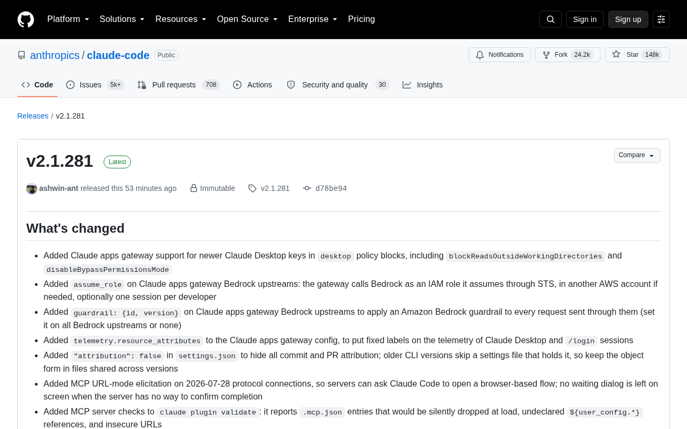Open the Pricing page
Viewport: 687px width, 429px height.
(362, 19)
